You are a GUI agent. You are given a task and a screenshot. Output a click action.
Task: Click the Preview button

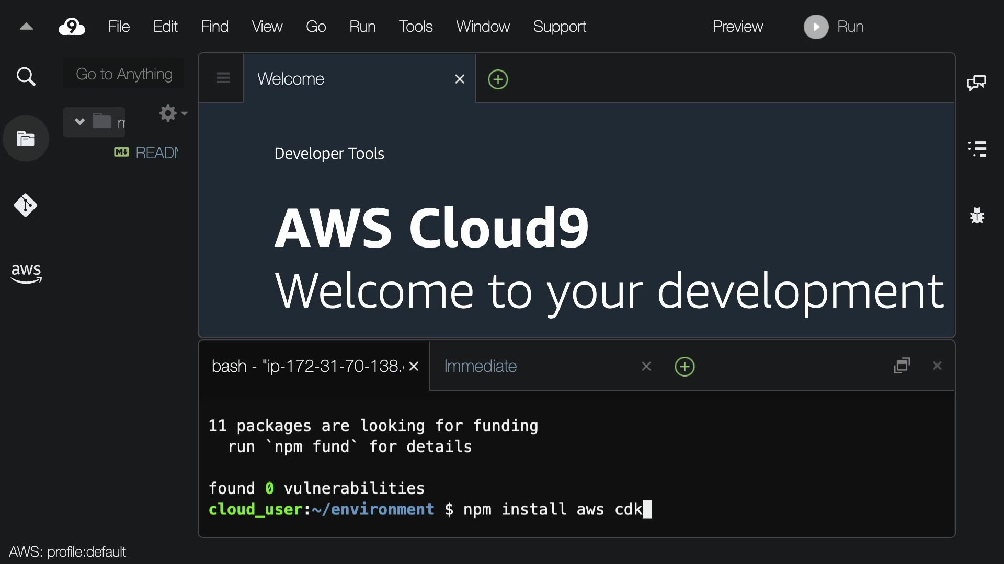[x=737, y=27]
